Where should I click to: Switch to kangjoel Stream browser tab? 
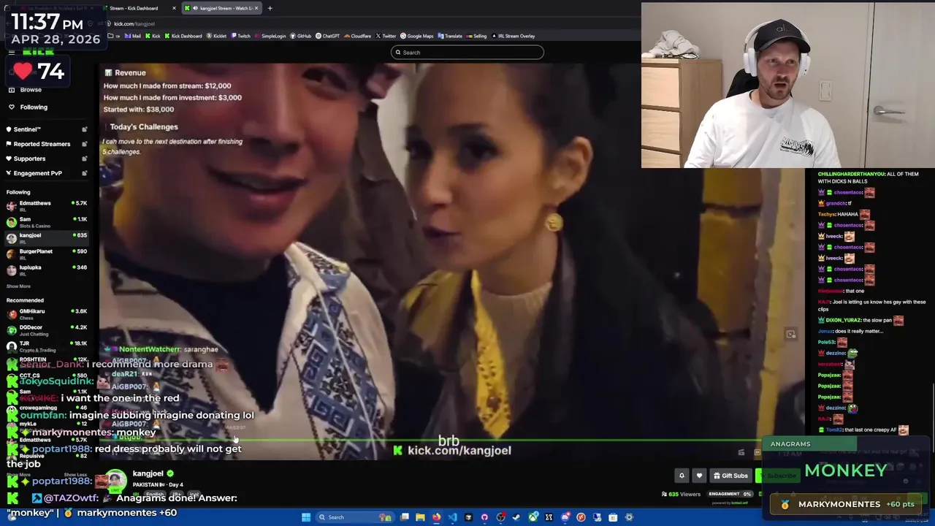pos(221,8)
